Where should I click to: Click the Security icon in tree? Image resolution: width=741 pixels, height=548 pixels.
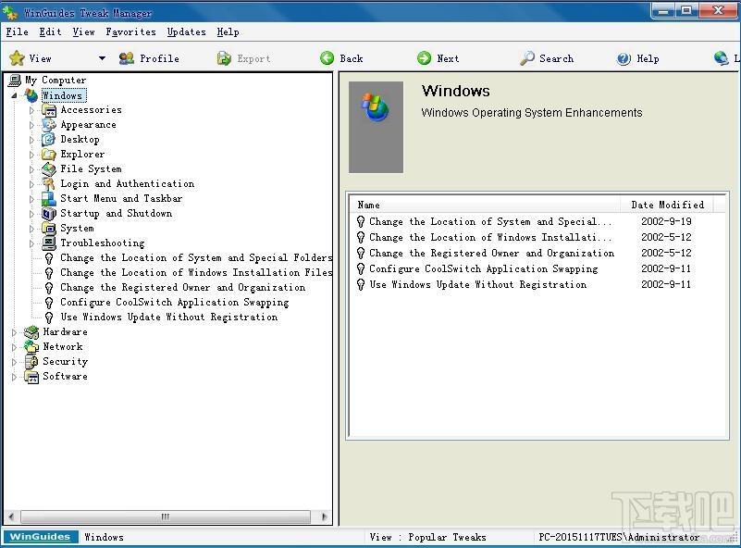[x=31, y=362]
